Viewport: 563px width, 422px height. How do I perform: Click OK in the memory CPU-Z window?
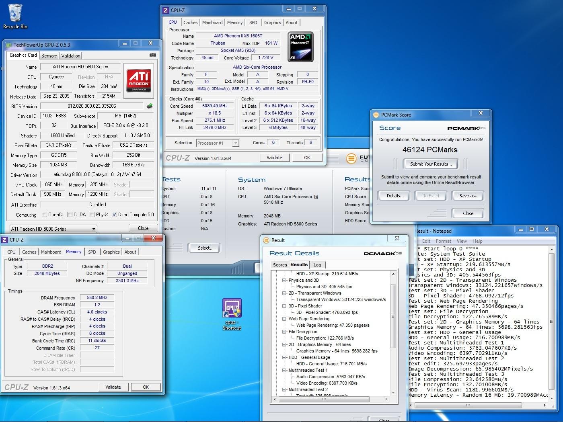146,387
